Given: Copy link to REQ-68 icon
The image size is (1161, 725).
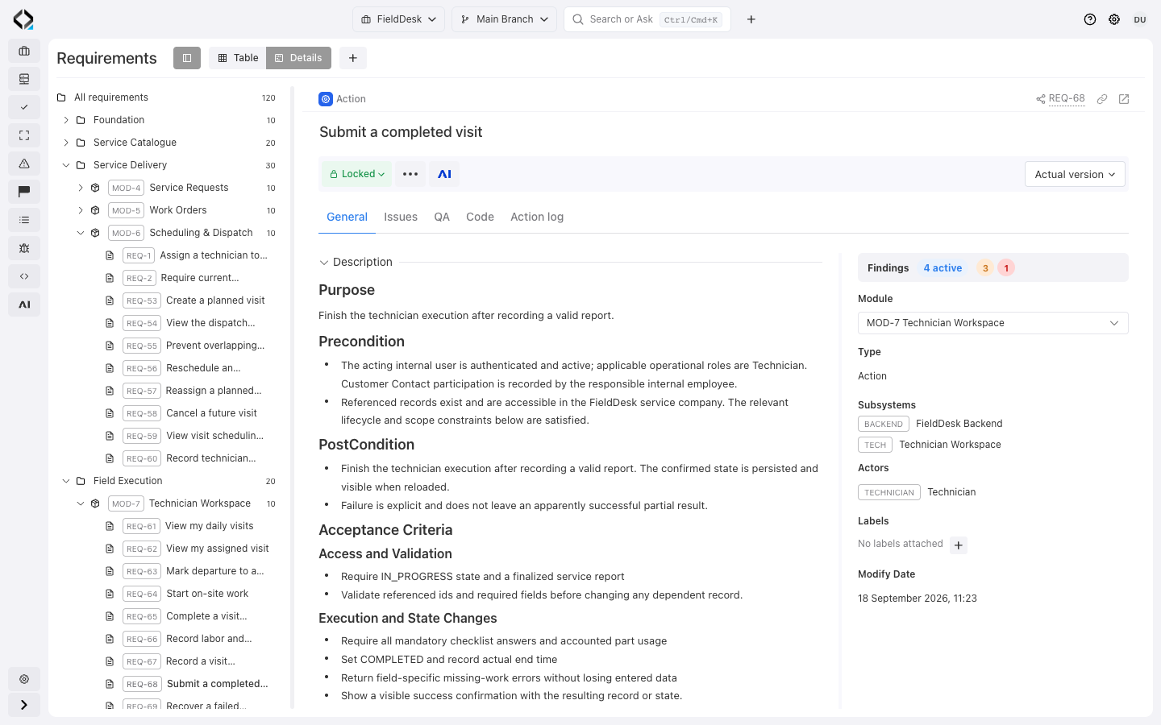Looking at the screenshot, I should (1102, 99).
